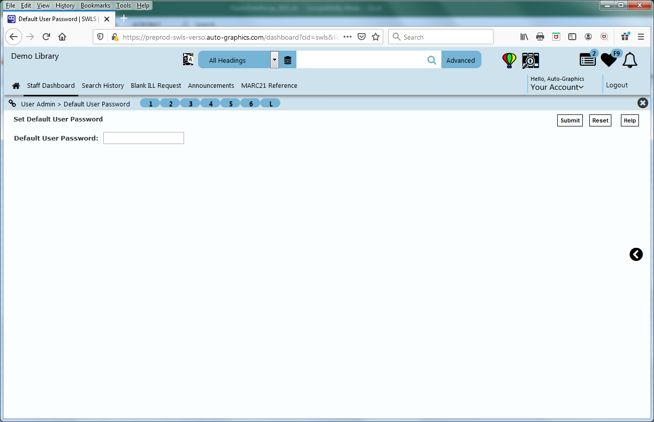Click the database stack icon
654x422 pixels.
coord(287,60)
